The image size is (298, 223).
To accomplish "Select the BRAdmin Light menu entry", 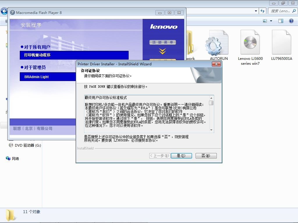I will pos(48,77).
